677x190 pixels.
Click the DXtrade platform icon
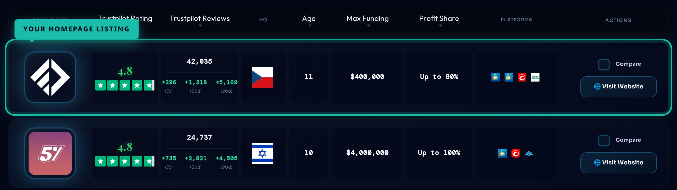(x=535, y=77)
